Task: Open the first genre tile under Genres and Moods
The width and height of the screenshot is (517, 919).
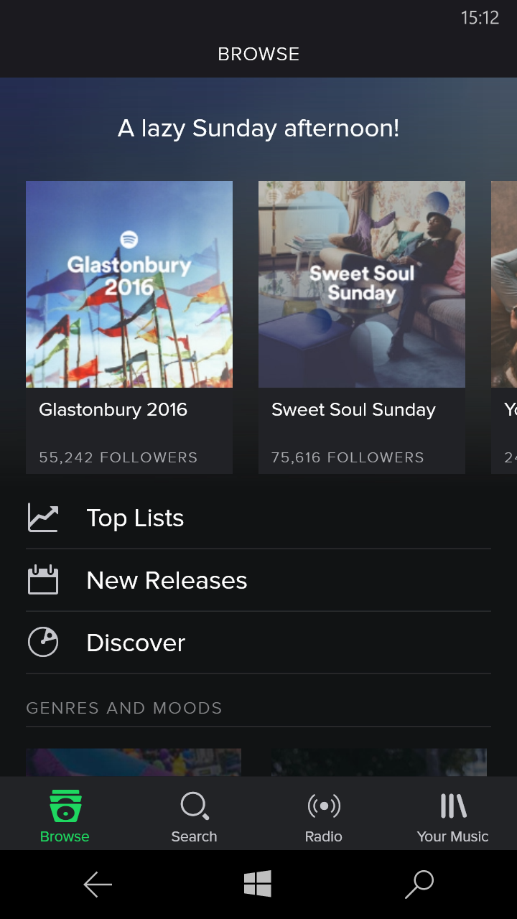Action: 134,762
